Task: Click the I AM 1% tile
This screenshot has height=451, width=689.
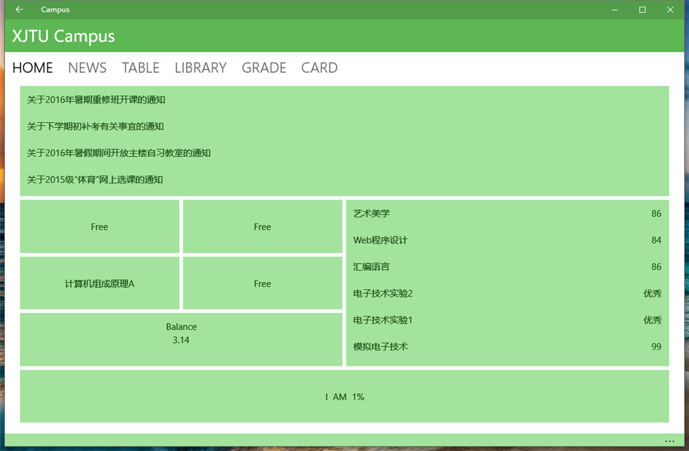Action: tap(344, 396)
